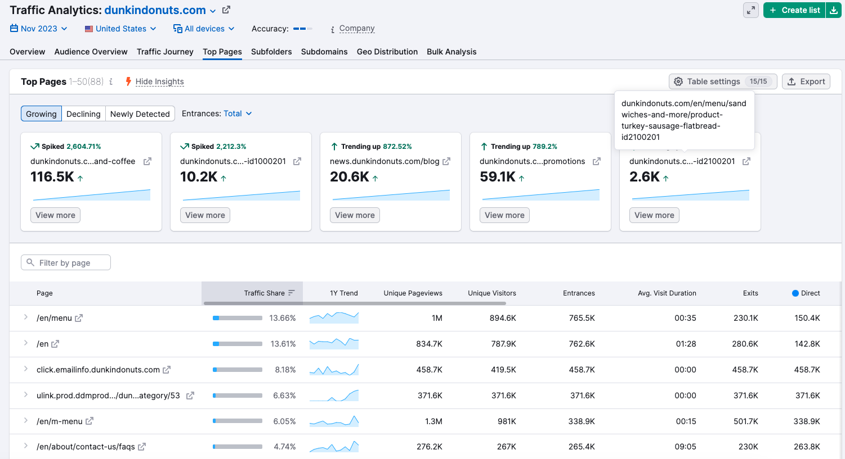
Task: Open /en/about/contact-us/faqs external link icon
Action: tap(142, 447)
